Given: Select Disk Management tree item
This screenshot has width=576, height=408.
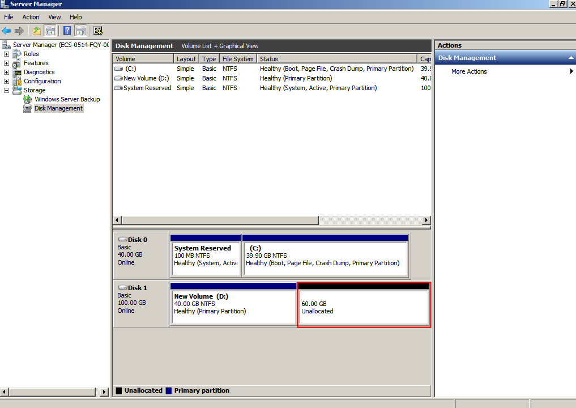Looking at the screenshot, I should click(59, 108).
